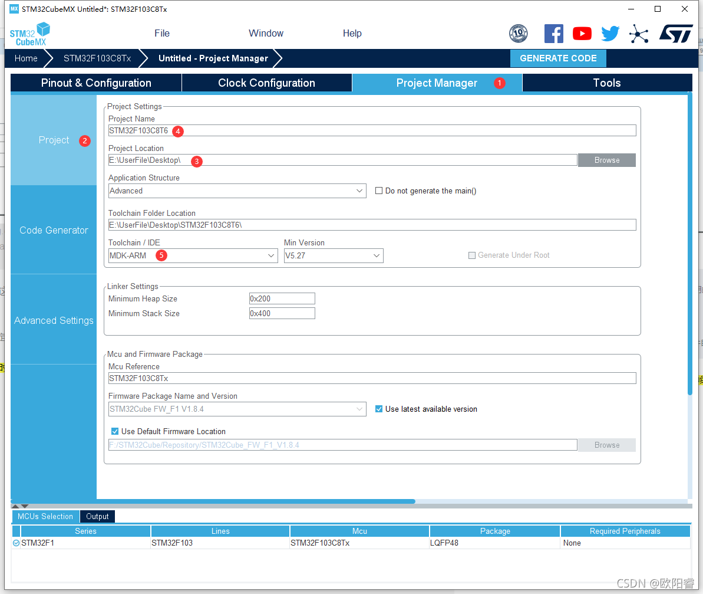Toggle Do not generate the main() checkbox
The width and height of the screenshot is (703, 594).
tap(379, 191)
